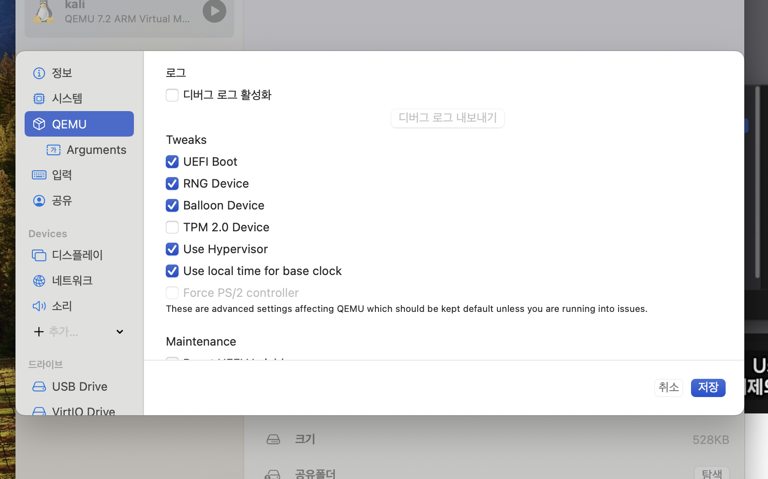Click the 공유폴더 icon in main window
The image size is (768, 479).
(x=272, y=474)
